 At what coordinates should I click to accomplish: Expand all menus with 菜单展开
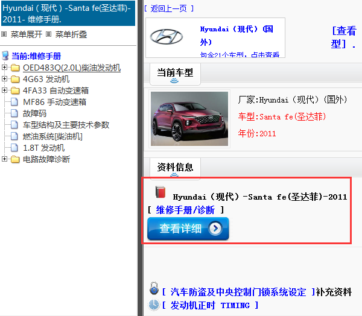pyautogui.click(x=27, y=34)
